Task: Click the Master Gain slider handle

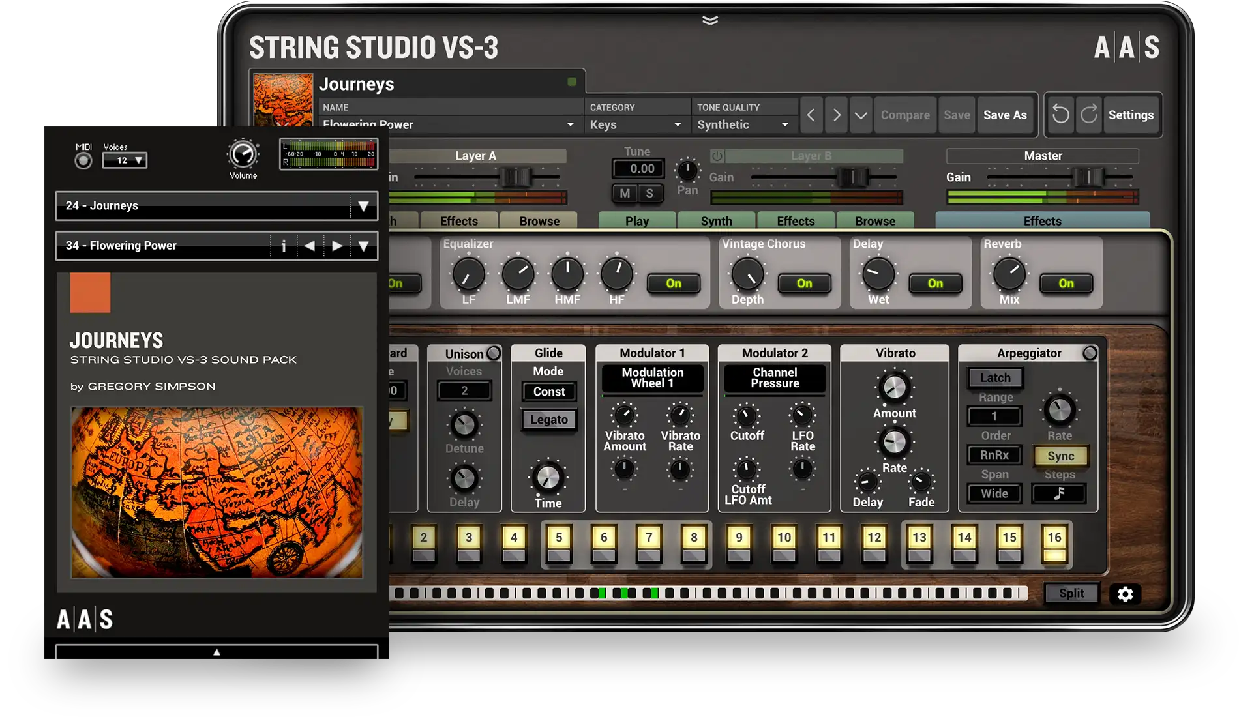Action: pos(1088,177)
